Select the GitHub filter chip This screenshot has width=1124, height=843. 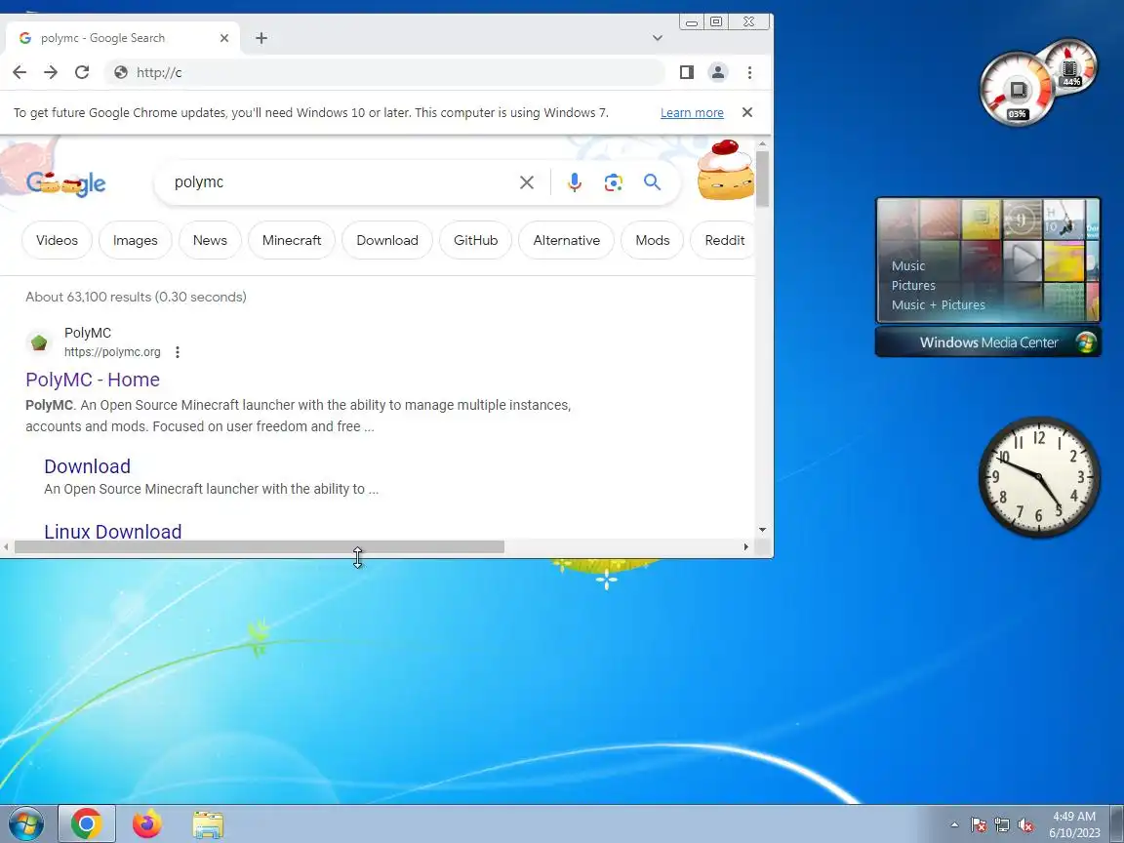tap(475, 240)
